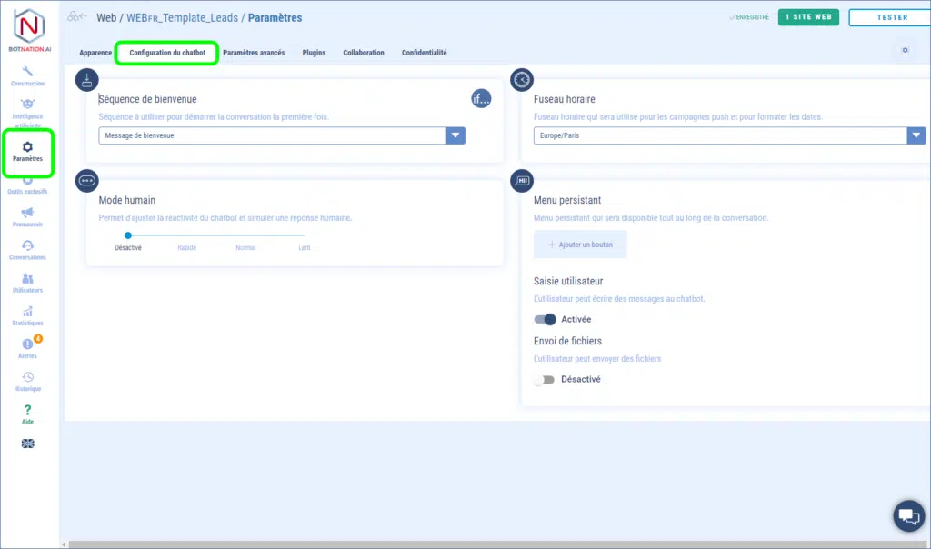The height and width of the screenshot is (549, 931).
Task: Open the Construction section in sidebar
Action: 27,75
